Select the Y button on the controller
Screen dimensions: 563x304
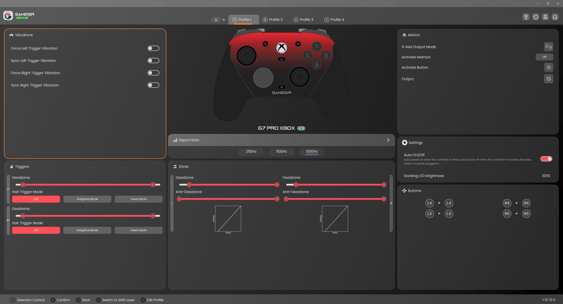[x=316, y=47]
